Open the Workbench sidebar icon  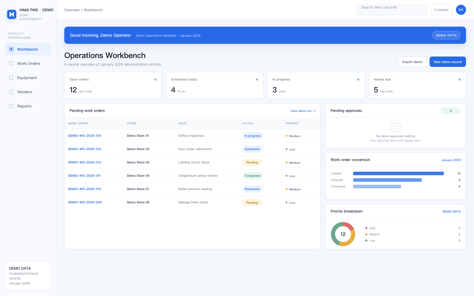11,49
